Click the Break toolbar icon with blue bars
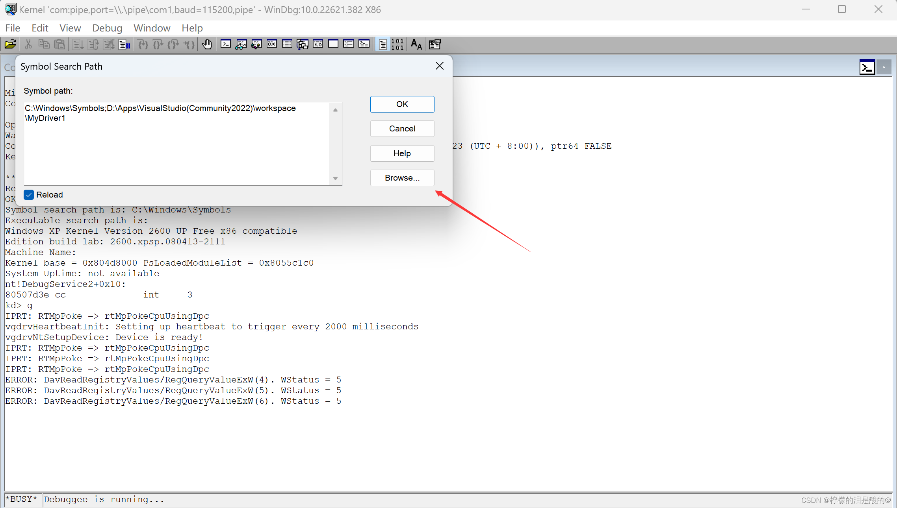The image size is (897, 508). [x=124, y=44]
